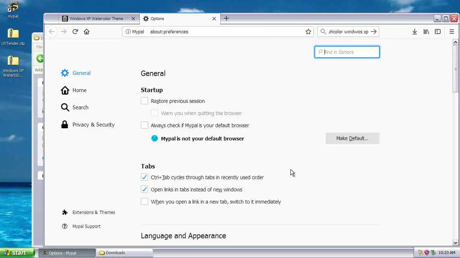Click the Windows start button
This screenshot has height=258, width=460.
tap(17, 253)
